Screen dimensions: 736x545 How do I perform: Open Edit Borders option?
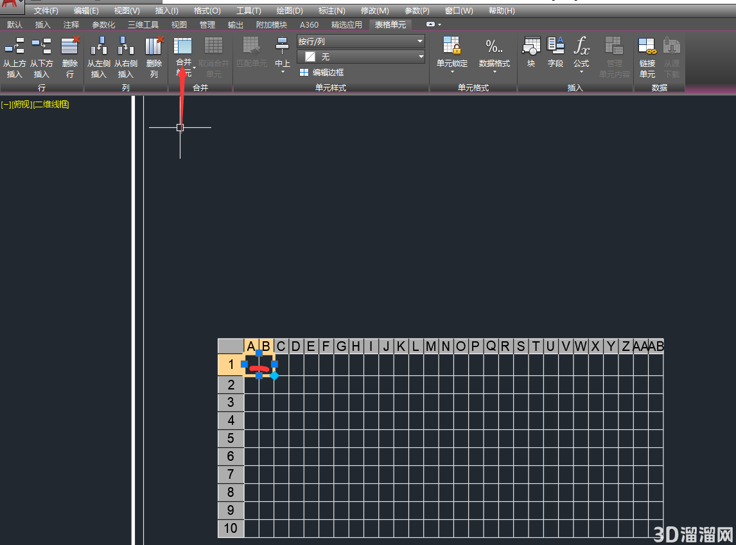322,73
